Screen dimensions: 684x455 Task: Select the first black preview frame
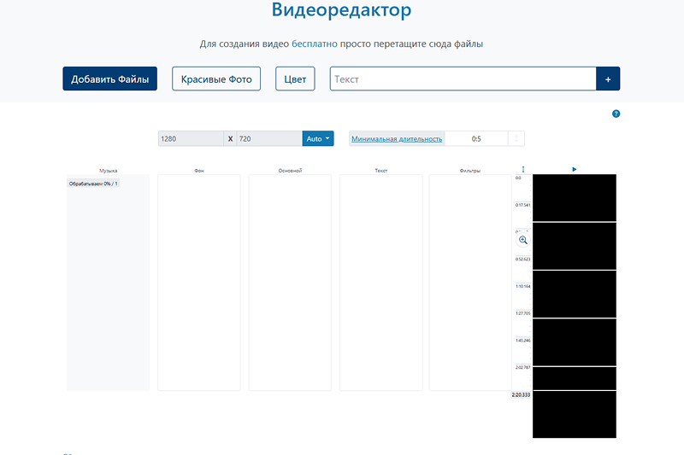tap(574, 197)
